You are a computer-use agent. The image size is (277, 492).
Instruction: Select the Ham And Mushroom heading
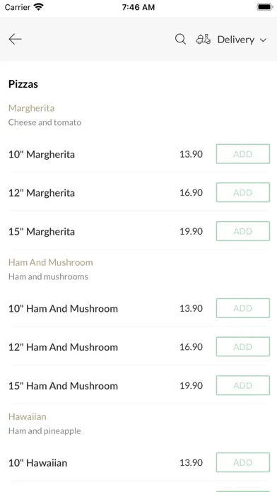50,262
